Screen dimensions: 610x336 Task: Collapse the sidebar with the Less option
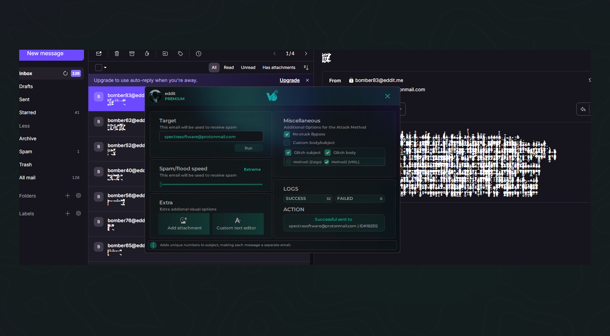pos(24,126)
